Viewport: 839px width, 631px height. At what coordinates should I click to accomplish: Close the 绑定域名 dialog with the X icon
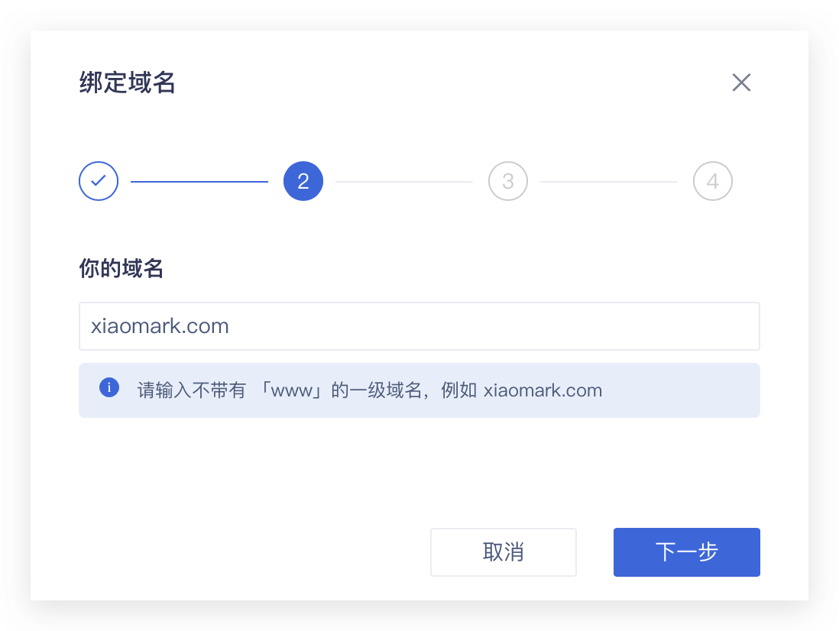click(741, 83)
